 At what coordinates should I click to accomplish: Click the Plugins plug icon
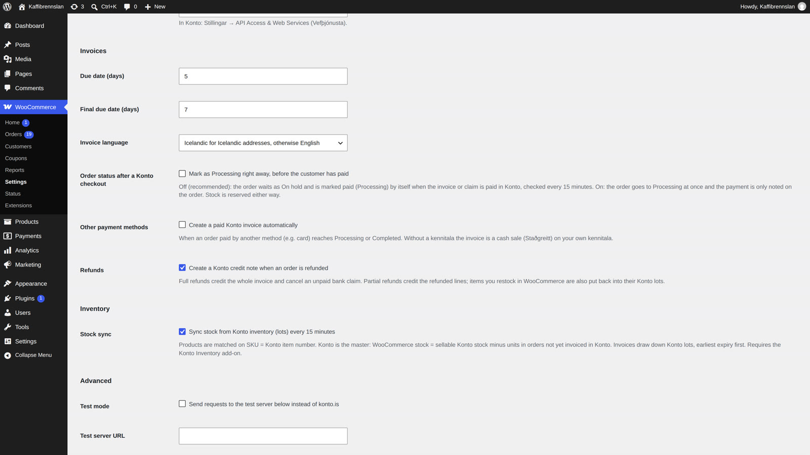pyautogui.click(x=8, y=298)
